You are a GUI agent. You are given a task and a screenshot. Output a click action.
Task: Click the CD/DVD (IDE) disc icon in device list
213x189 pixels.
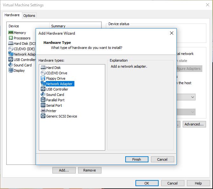coord(11,49)
